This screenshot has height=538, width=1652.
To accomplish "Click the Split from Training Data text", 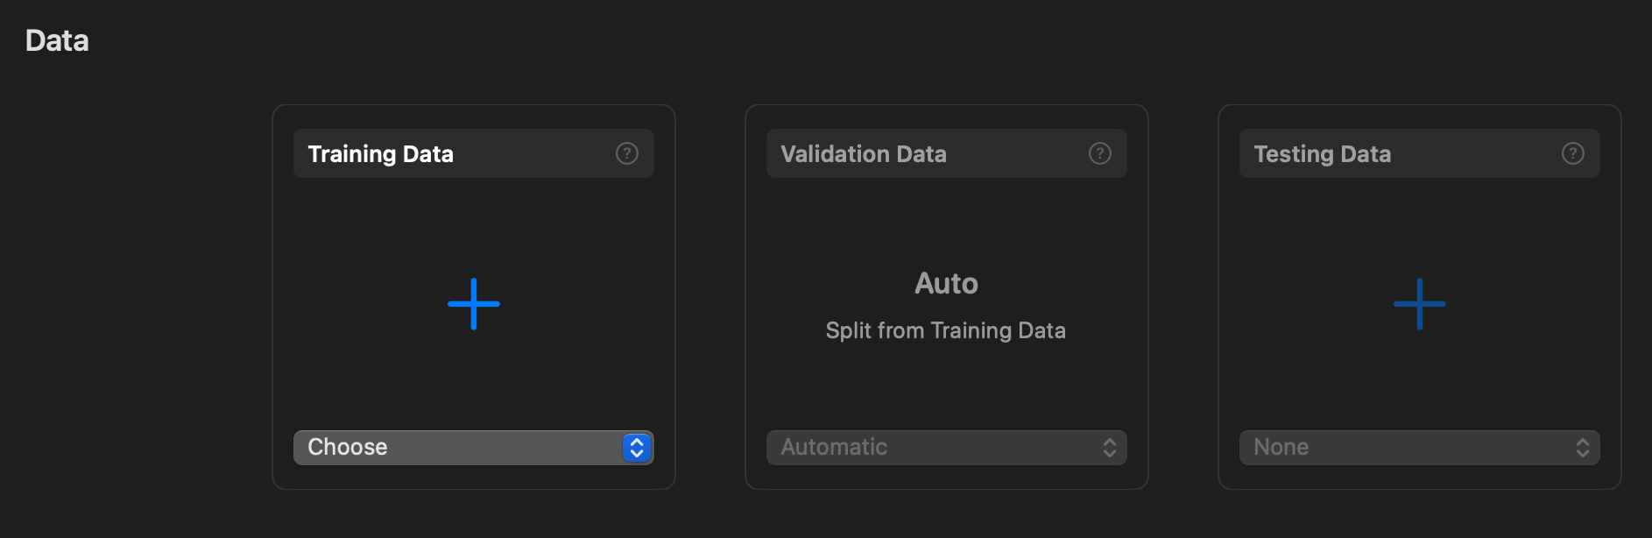I will click(x=946, y=330).
